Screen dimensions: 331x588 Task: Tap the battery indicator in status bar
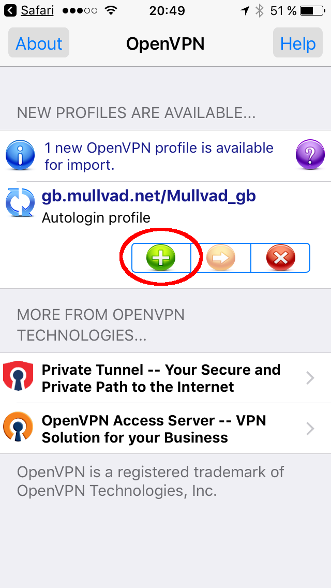tap(312, 11)
